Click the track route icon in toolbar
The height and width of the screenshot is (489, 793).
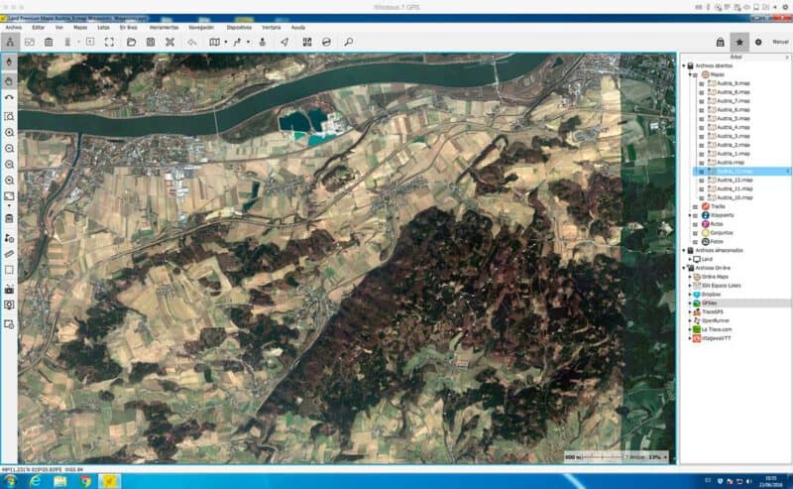pos(237,42)
